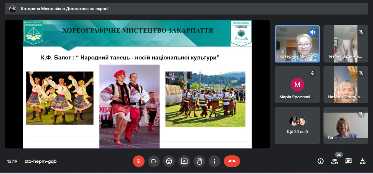Screen dimensions: 373x174
Task: Open the activities panel icon
Action: 362,161
